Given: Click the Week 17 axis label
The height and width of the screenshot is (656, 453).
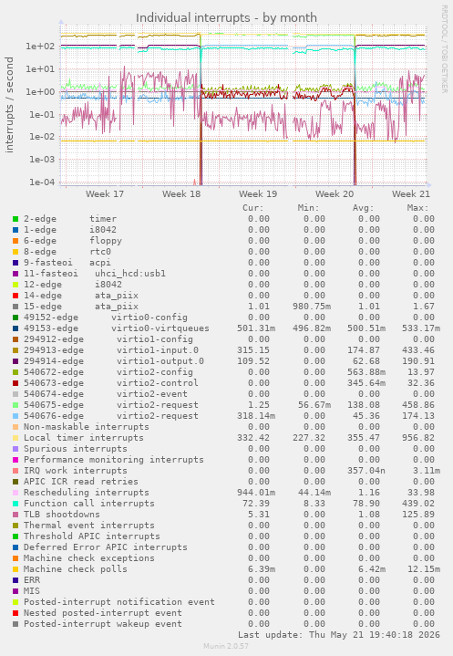Looking at the screenshot, I should pyautogui.click(x=105, y=194).
